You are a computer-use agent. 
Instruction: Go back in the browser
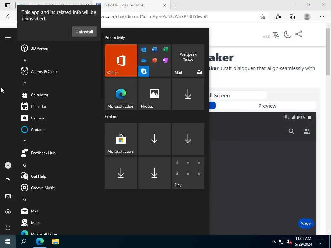tap(9, 16)
